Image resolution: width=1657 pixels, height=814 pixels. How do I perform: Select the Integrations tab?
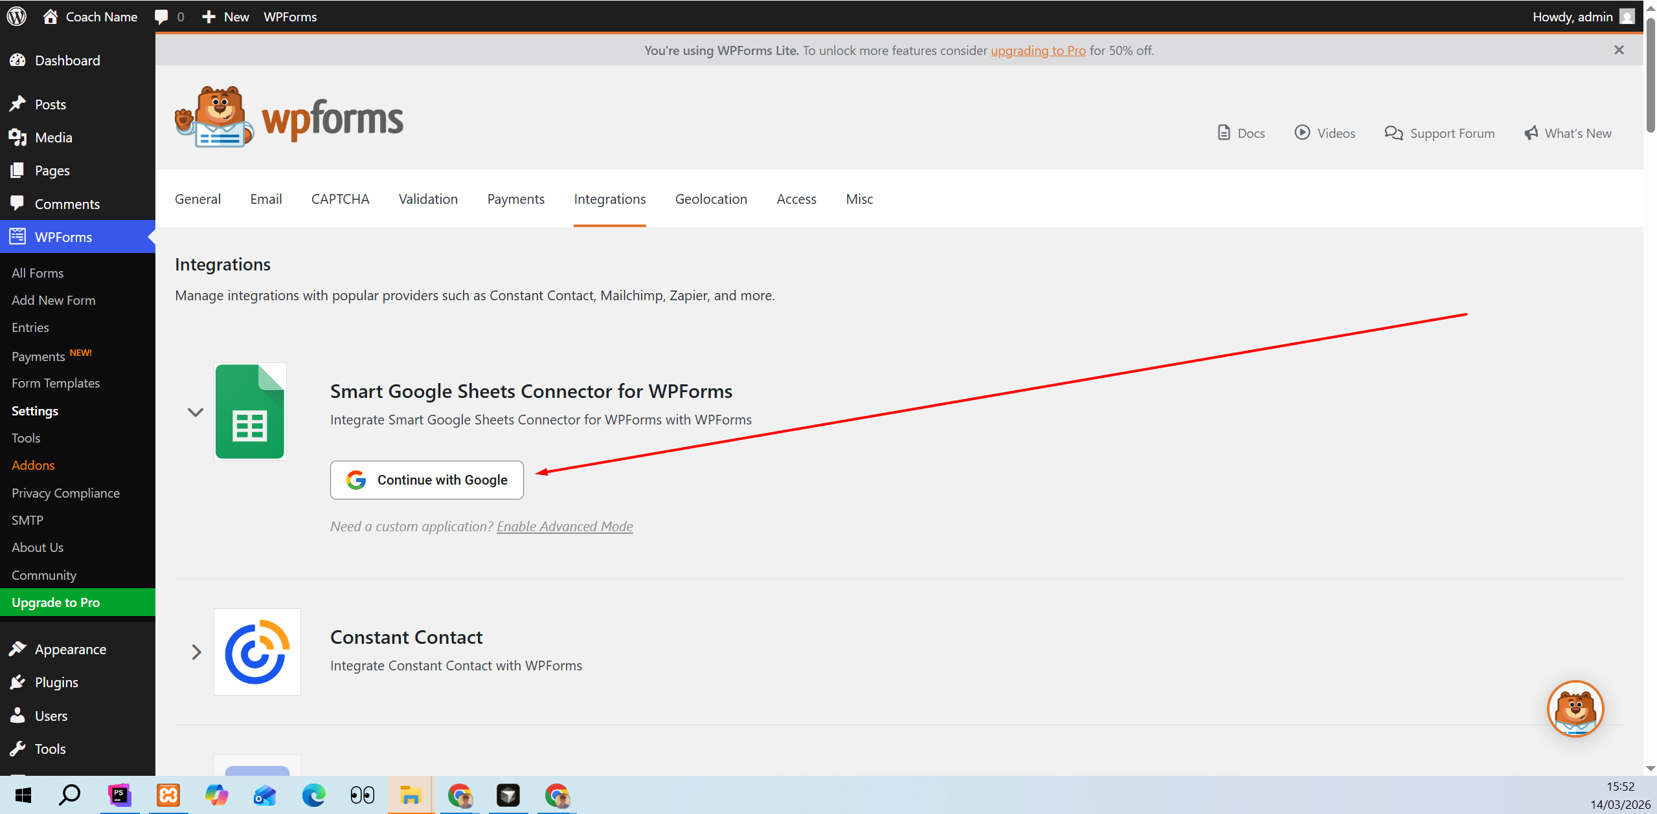610,199
